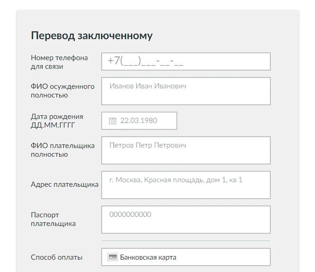The image size is (315, 272).
Task: Click the Дата рождения ДД.ММ.ГГГГ label
Action: (57, 121)
